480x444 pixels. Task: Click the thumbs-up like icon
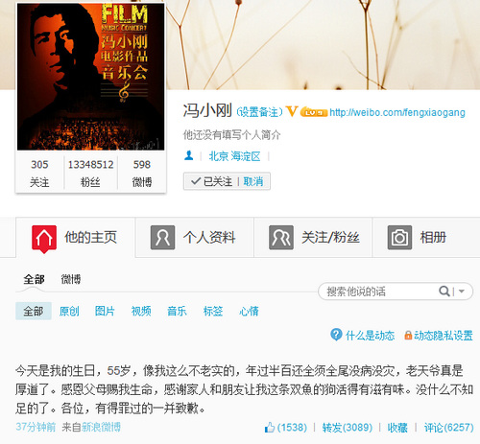click(x=270, y=428)
